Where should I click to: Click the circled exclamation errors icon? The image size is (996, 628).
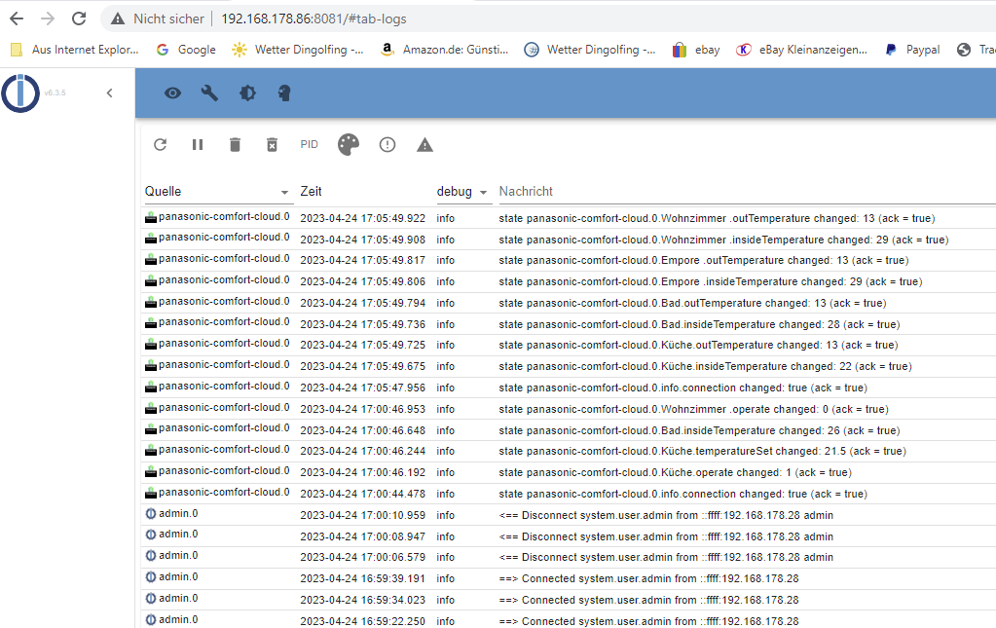pos(387,145)
